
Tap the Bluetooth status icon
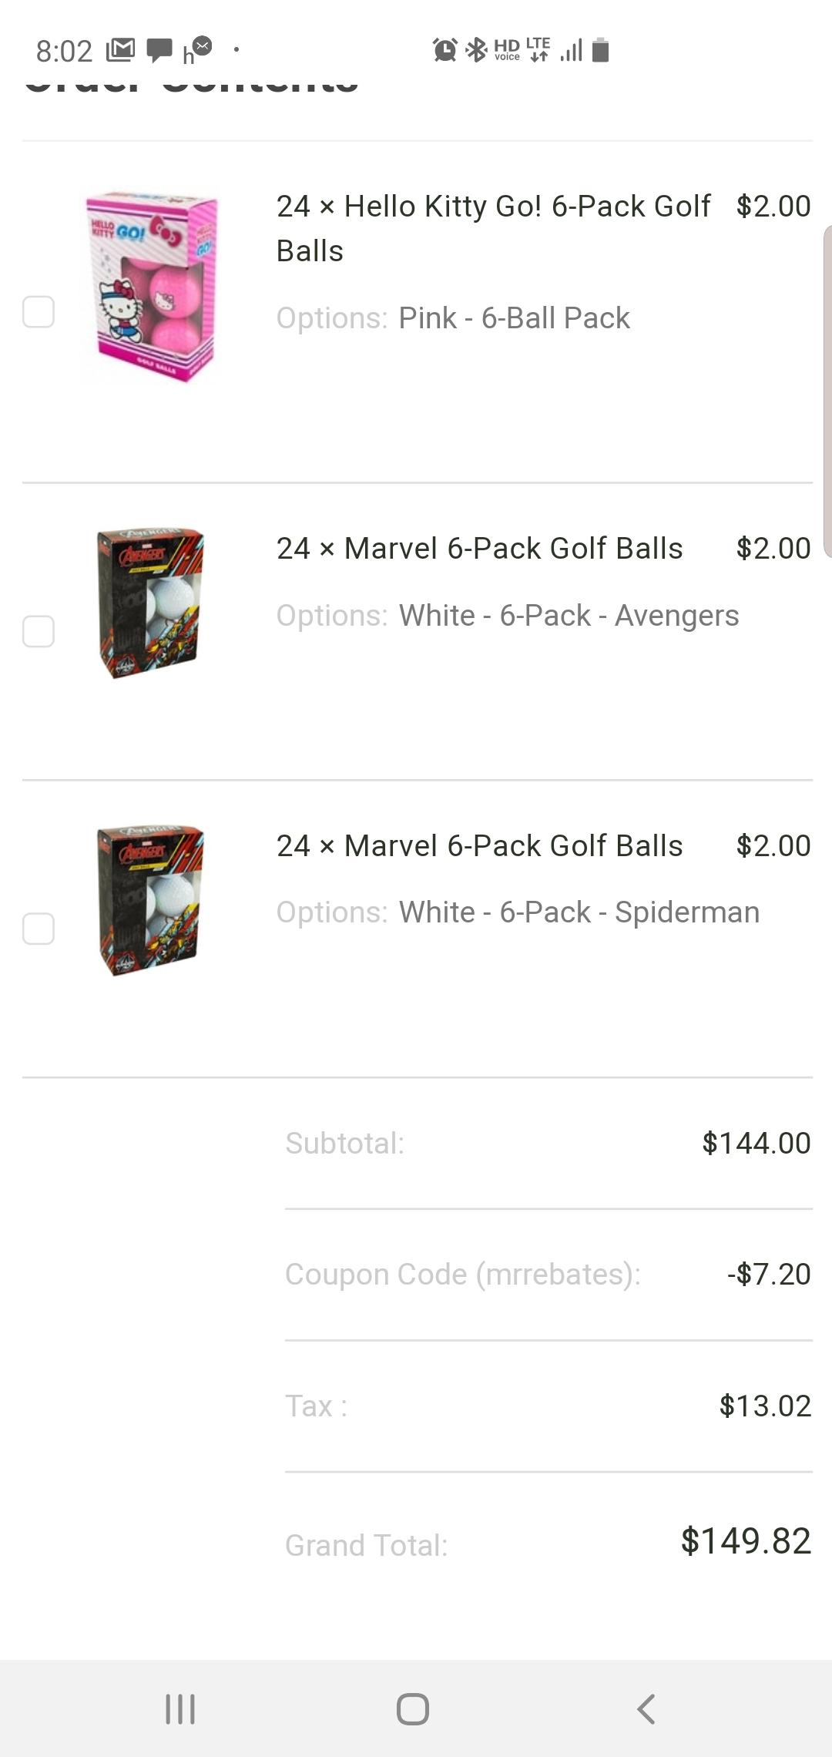(x=477, y=50)
